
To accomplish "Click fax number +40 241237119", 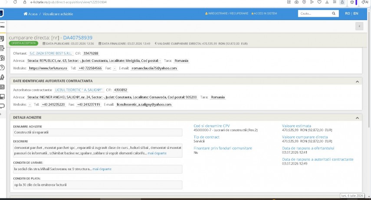I will point(89,105).
